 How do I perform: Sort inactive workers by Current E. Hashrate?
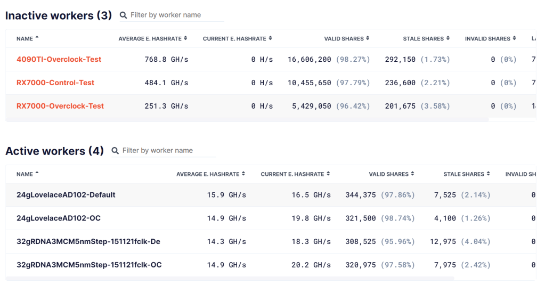pyautogui.click(x=237, y=39)
